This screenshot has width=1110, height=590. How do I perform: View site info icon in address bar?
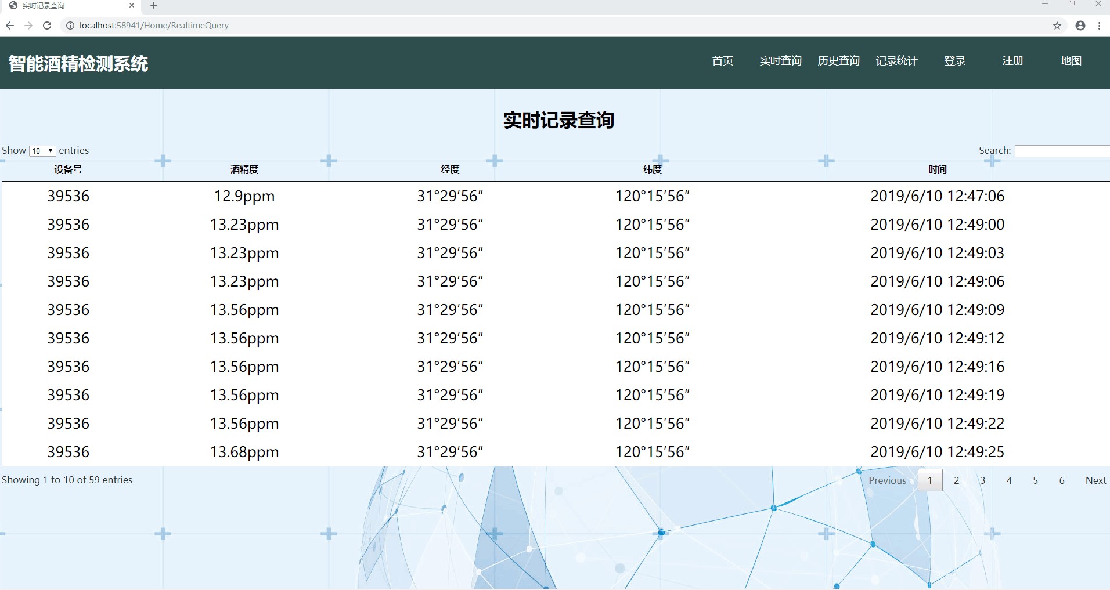point(70,26)
